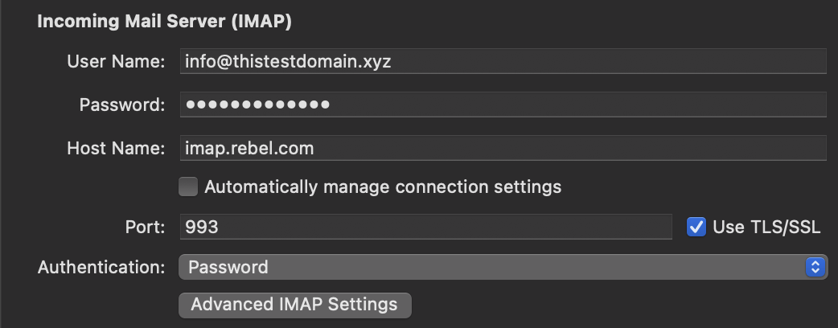Enable Automatically manage connection settings checkbox
838x328 pixels.
188,187
